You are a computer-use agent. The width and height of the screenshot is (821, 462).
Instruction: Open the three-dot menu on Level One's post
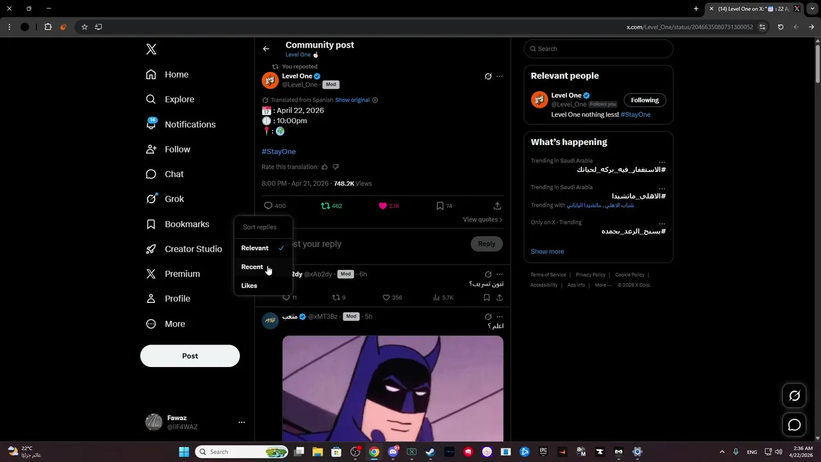tap(500, 76)
